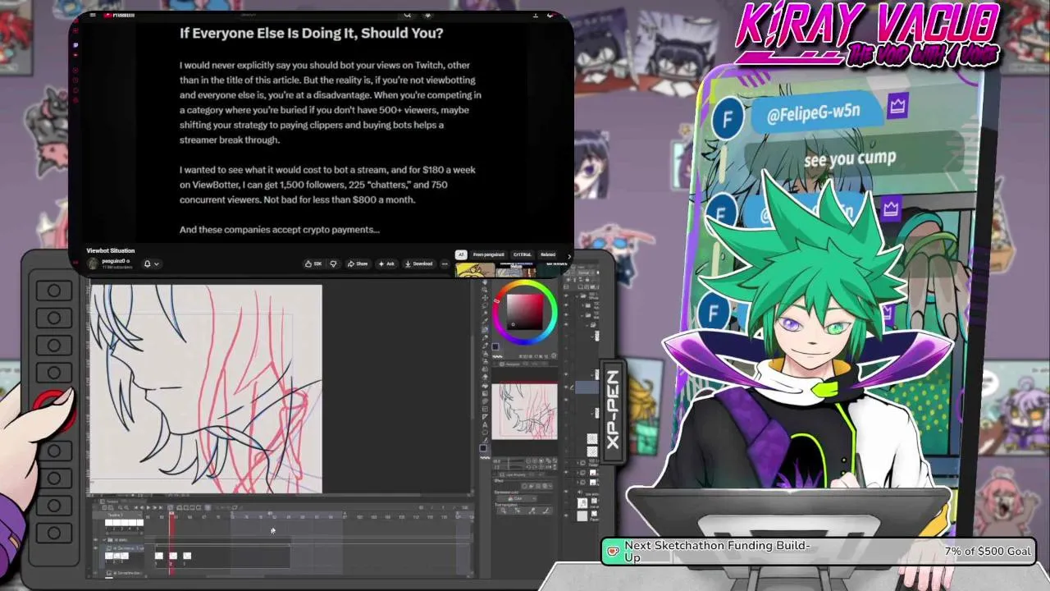Screen dimensions: 1050x591
Task: Click the Navigator preview thumbnail
Action: pyautogui.click(x=524, y=411)
